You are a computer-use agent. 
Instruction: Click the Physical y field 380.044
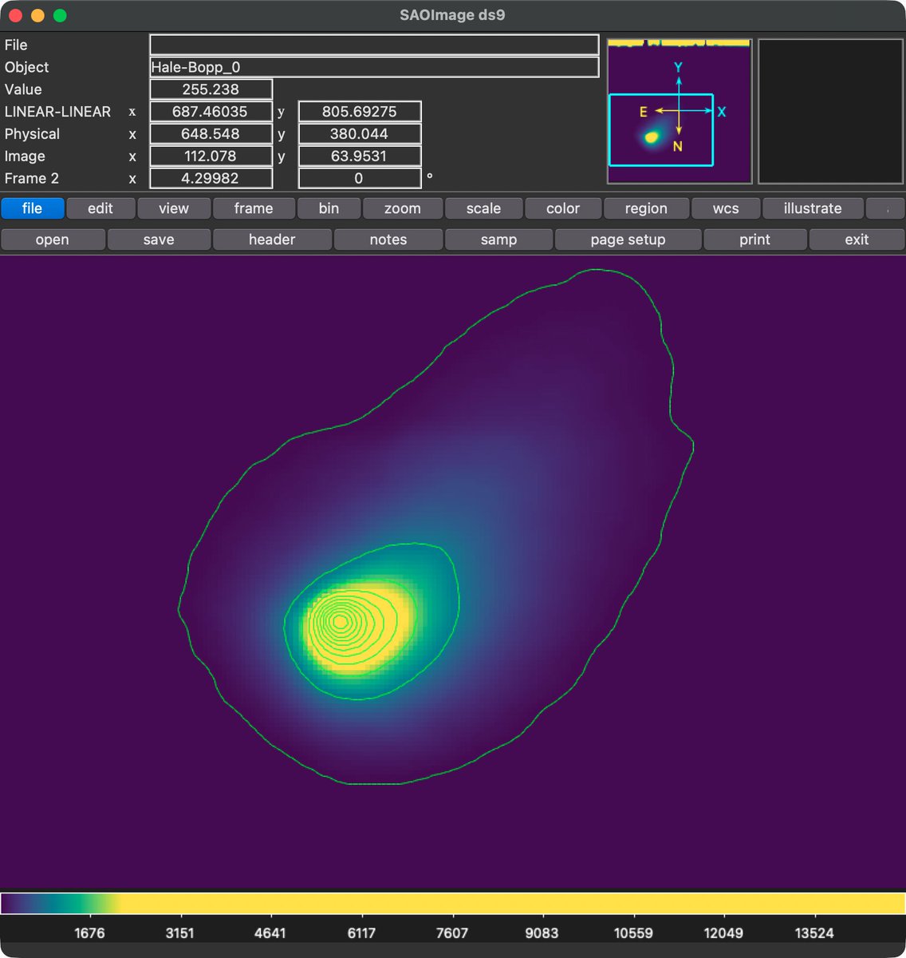point(360,134)
